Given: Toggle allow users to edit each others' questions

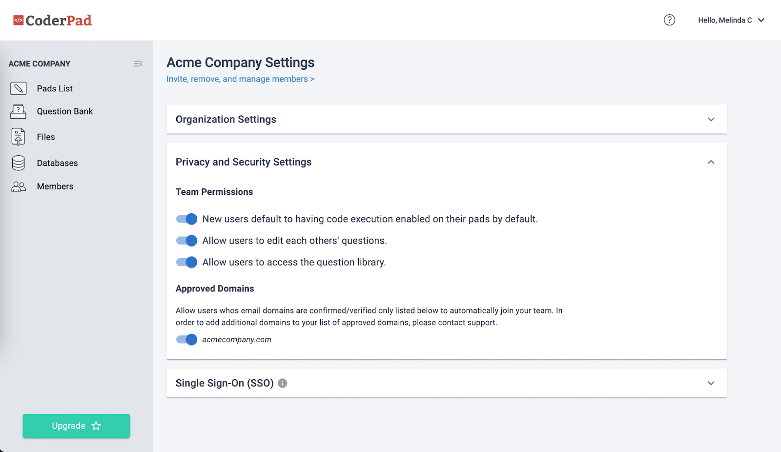Looking at the screenshot, I should coord(186,241).
